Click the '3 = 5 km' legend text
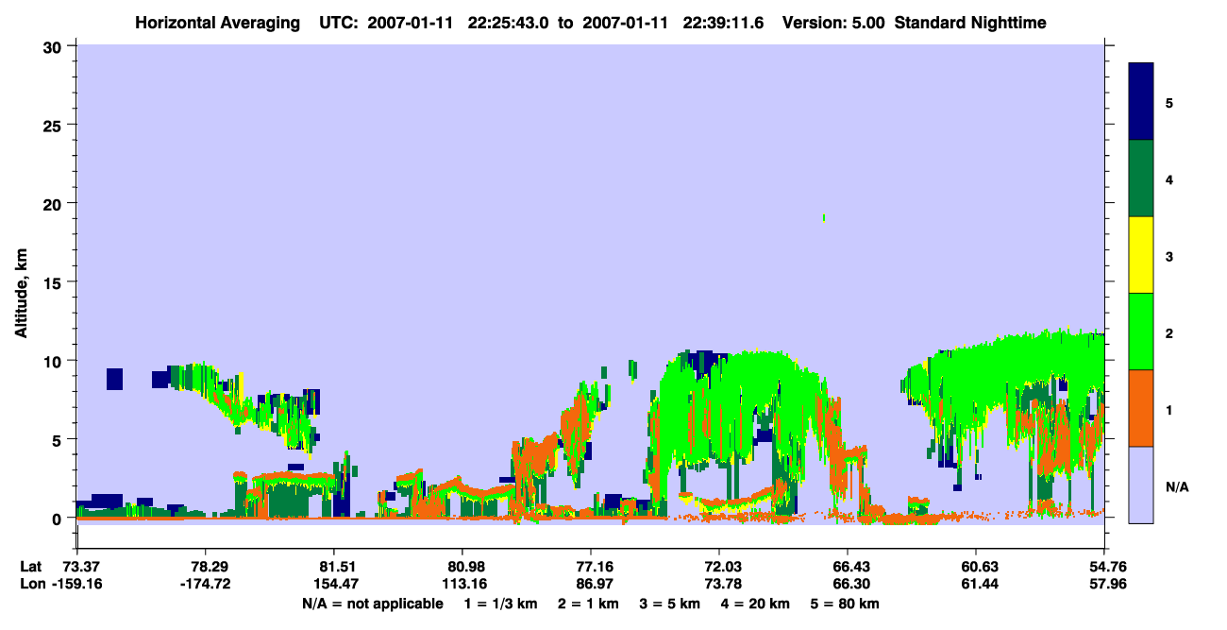This screenshot has width=1227, height=630. point(670,604)
